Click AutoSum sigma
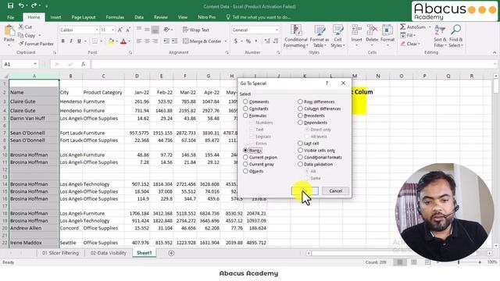Image resolution: width=500 pixels, height=281 pixels. coord(403,27)
